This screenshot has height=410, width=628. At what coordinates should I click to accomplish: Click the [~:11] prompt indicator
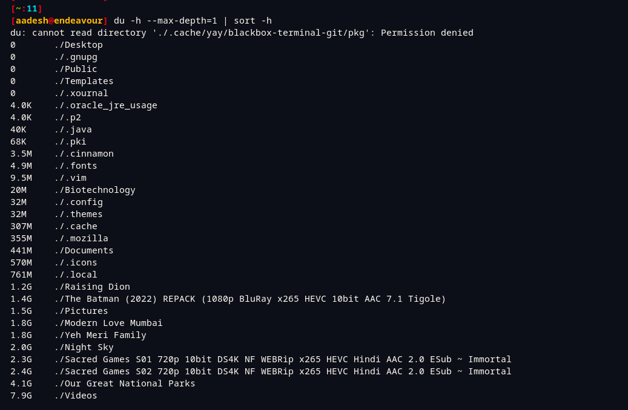(27, 8)
